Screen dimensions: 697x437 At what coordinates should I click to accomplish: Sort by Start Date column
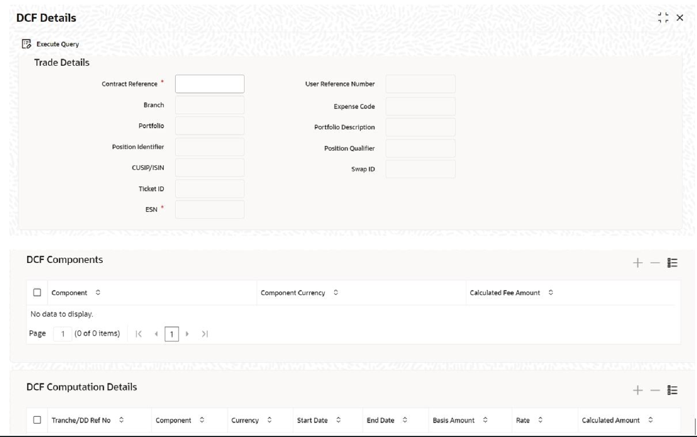338,420
